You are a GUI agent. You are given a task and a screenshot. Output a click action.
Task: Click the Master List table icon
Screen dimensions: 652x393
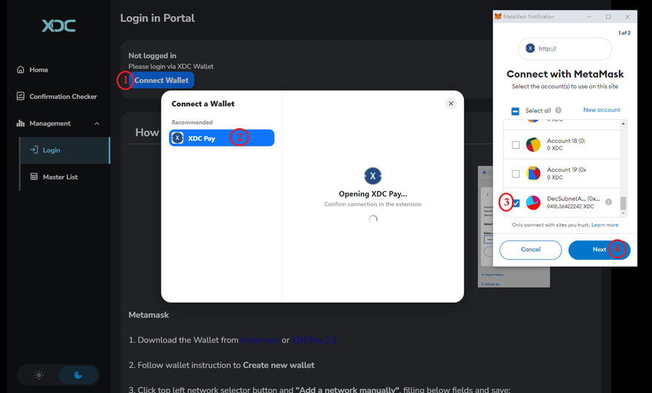pyautogui.click(x=34, y=177)
